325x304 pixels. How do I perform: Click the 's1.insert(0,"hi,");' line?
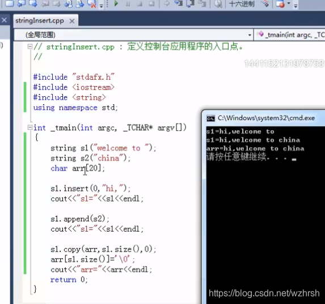point(91,189)
